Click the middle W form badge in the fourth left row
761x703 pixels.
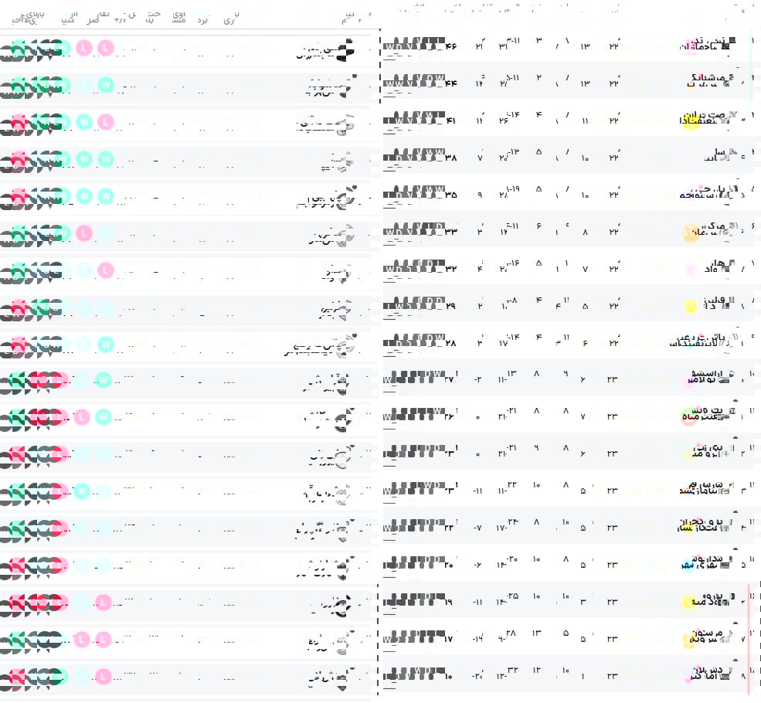[x=84, y=159]
